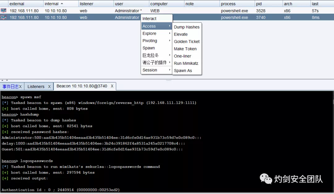Select Dump Hashes from Access submenu
This screenshot has width=334, height=194.
pyautogui.click(x=186, y=27)
